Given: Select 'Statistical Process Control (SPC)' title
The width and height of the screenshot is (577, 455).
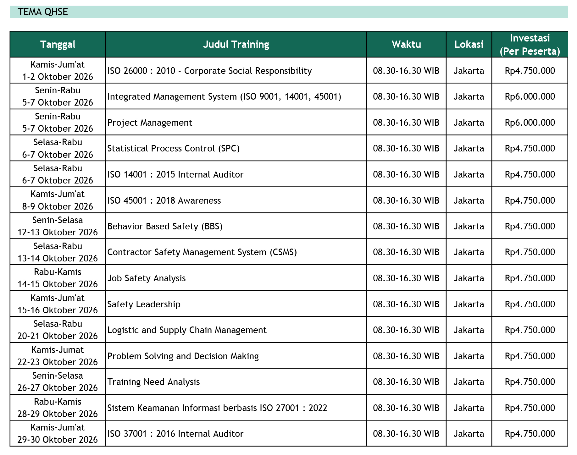Looking at the screenshot, I should coord(174,148).
